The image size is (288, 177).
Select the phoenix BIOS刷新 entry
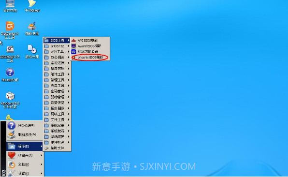point(90,58)
